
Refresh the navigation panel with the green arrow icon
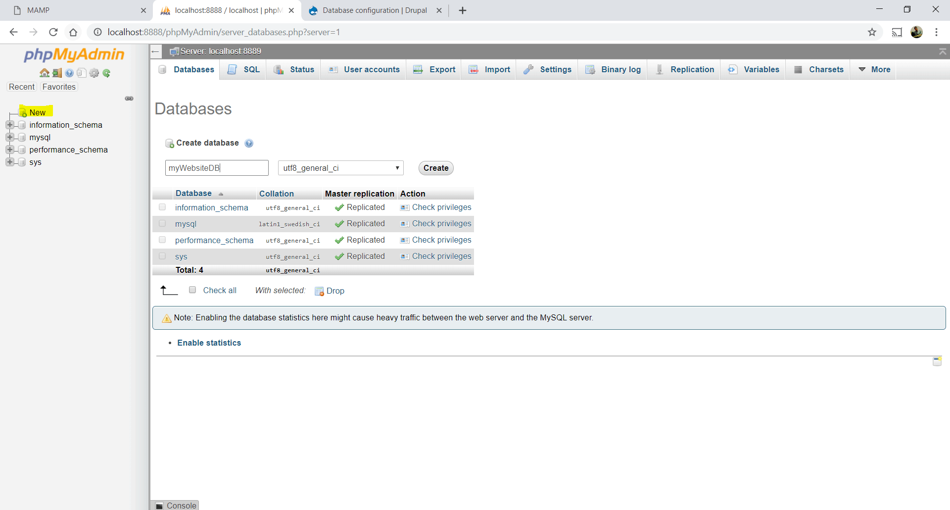point(106,73)
